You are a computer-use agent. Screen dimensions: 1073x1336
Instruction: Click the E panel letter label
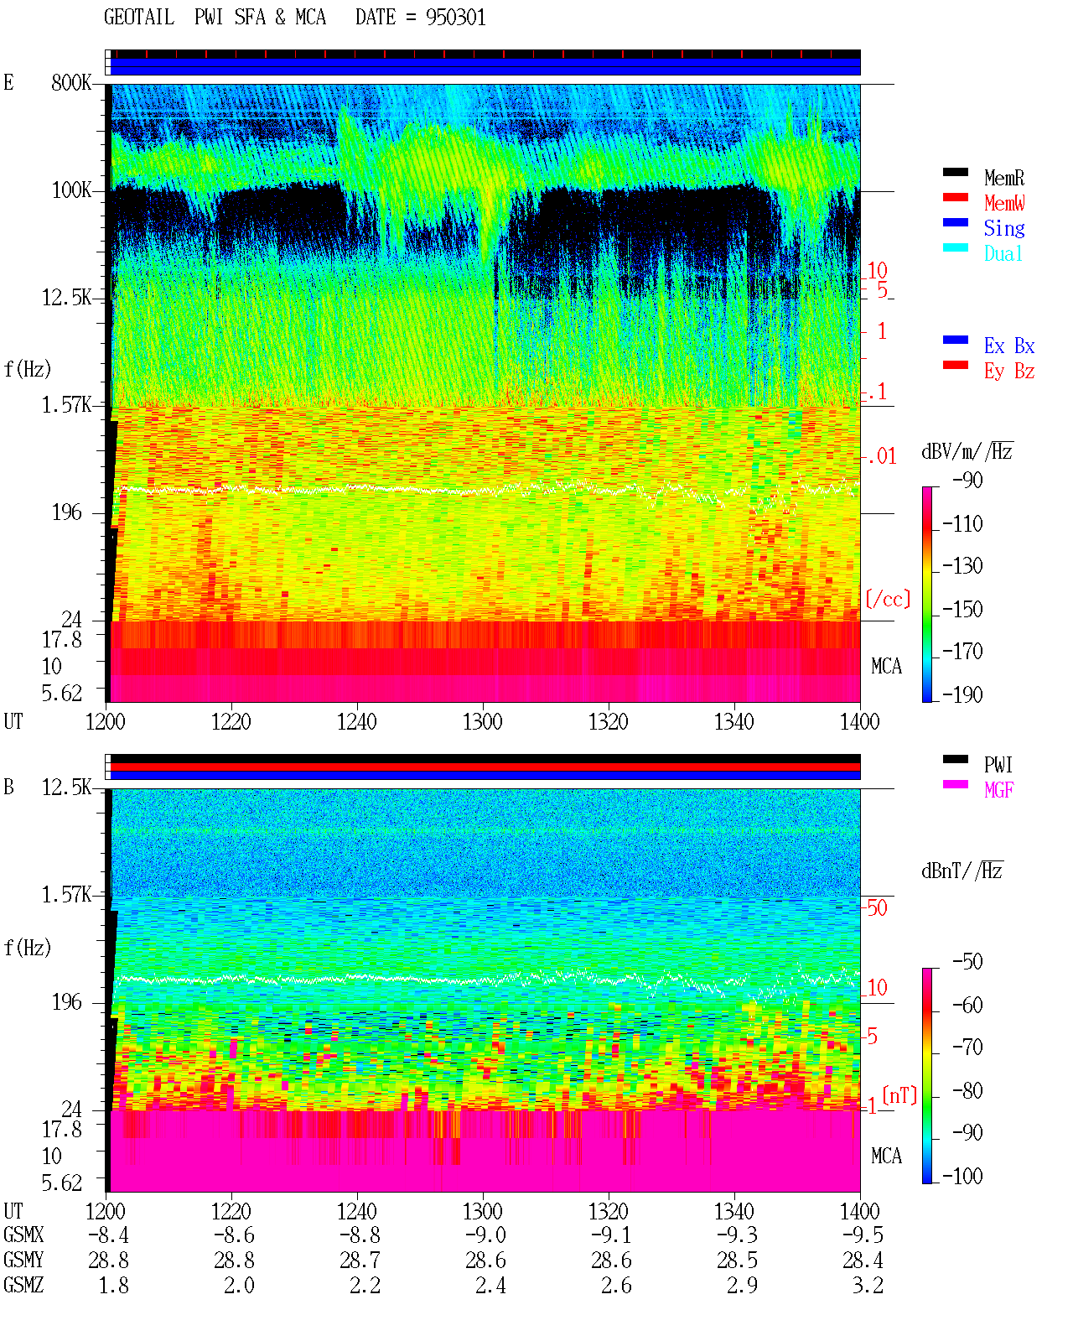(9, 82)
